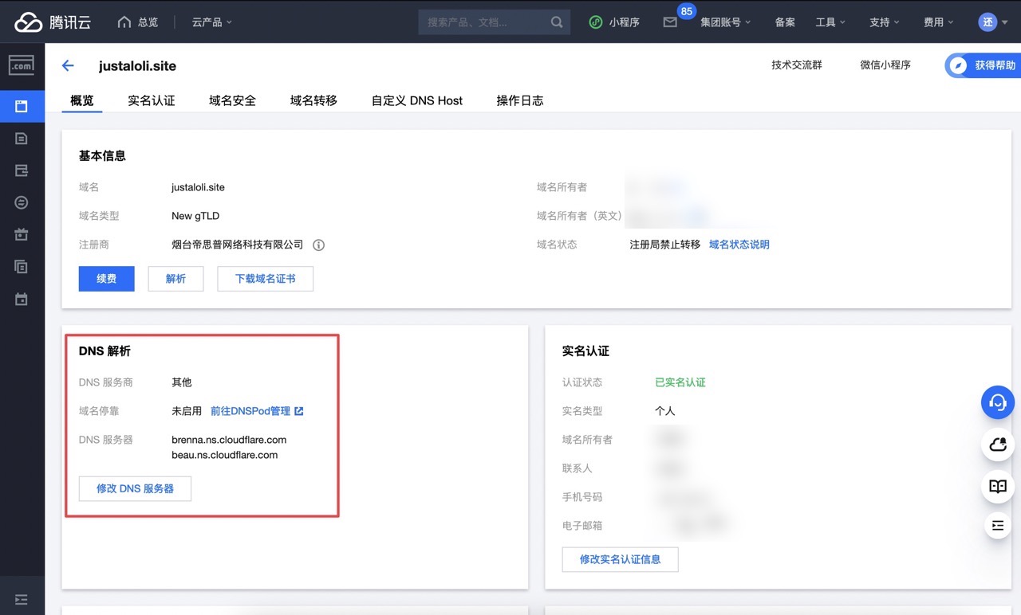View the 操作日志 tab
The image size is (1021, 615).
point(520,100)
